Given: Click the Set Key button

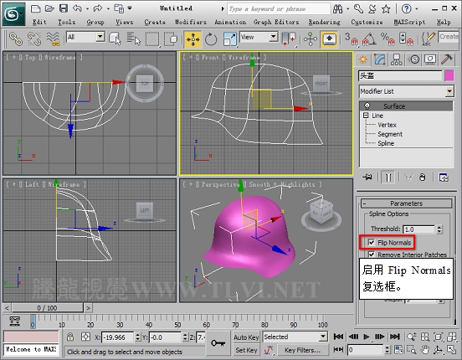Looking at the screenshot, I should 246,350.
